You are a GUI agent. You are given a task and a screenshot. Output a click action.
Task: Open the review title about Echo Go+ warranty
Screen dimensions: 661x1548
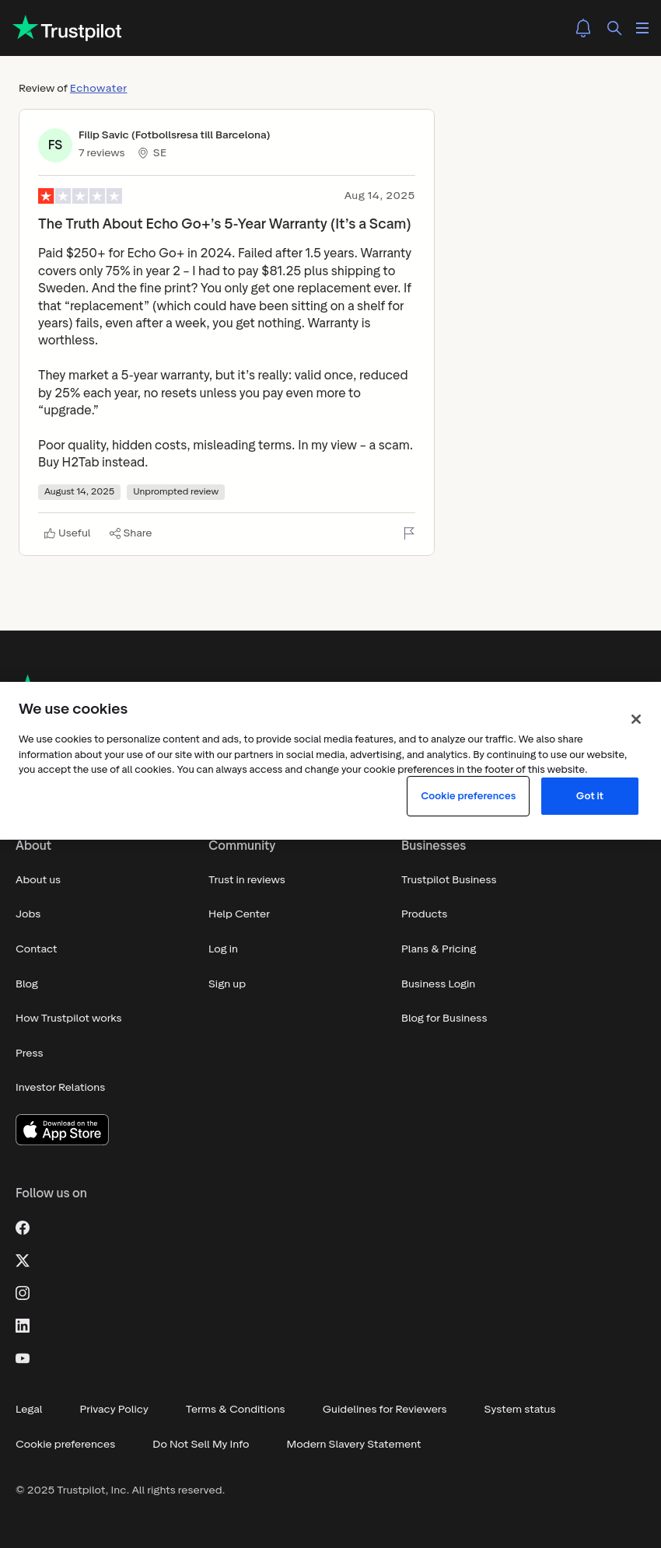225,224
